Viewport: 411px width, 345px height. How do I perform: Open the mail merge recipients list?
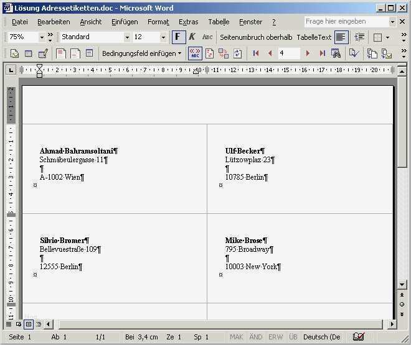[x=43, y=53]
